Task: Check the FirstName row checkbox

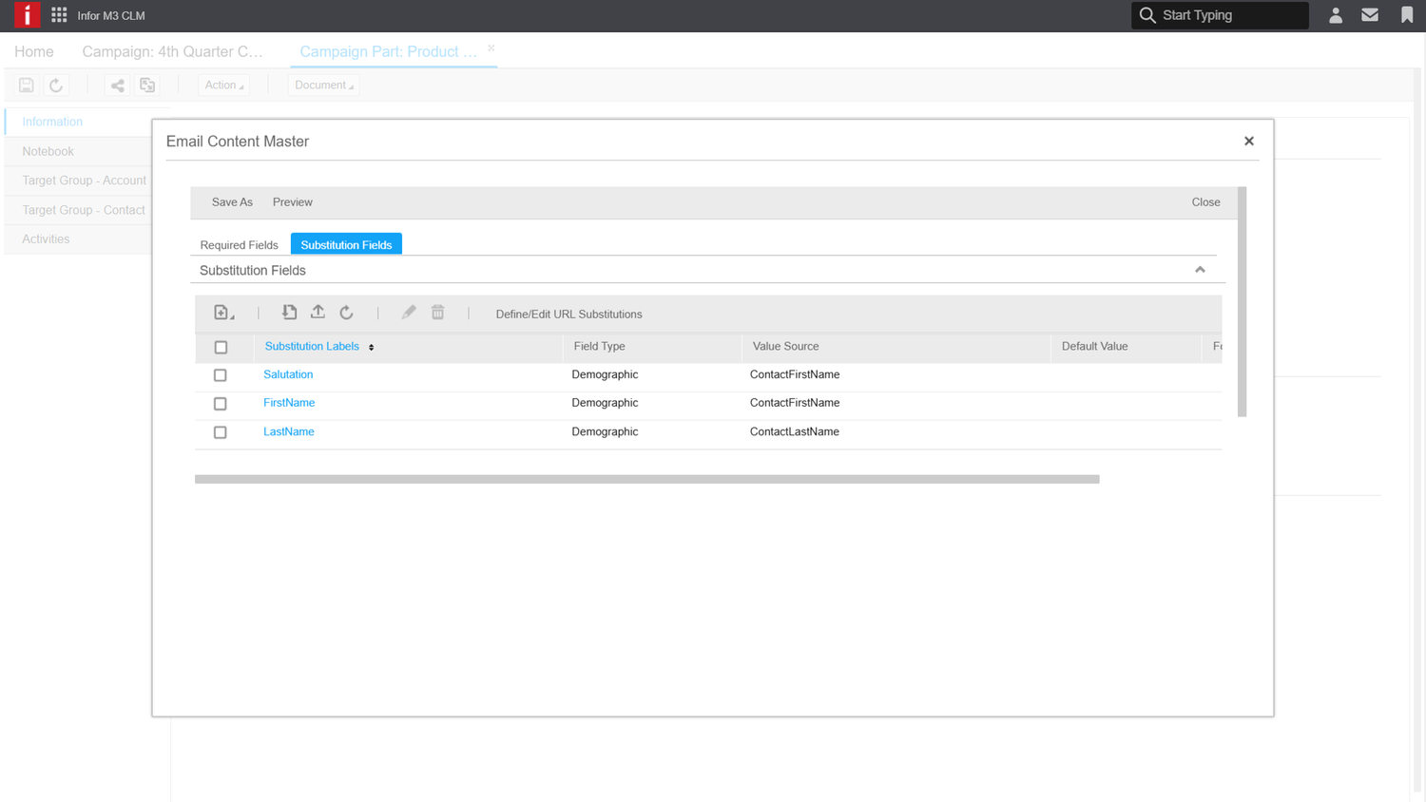Action: click(220, 404)
